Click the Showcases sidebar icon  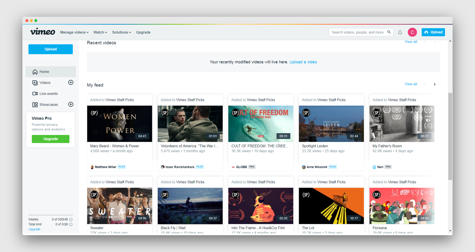click(x=35, y=105)
